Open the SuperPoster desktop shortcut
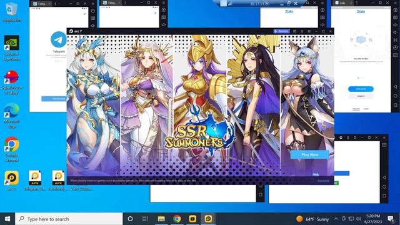400x225 pixels. 11,82
